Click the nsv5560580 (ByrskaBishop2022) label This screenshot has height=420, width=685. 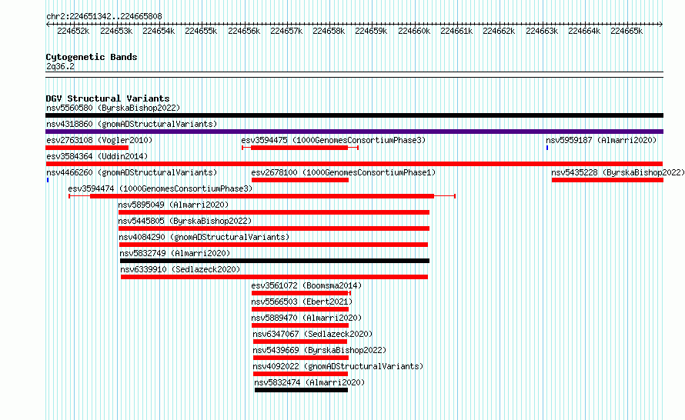[113, 108]
